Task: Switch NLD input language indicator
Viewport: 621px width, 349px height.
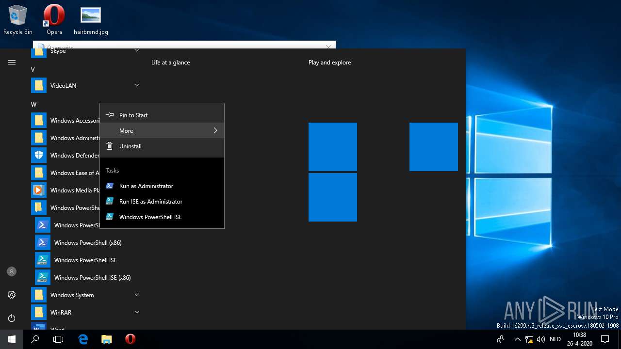Action: pyautogui.click(x=555, y=339)
